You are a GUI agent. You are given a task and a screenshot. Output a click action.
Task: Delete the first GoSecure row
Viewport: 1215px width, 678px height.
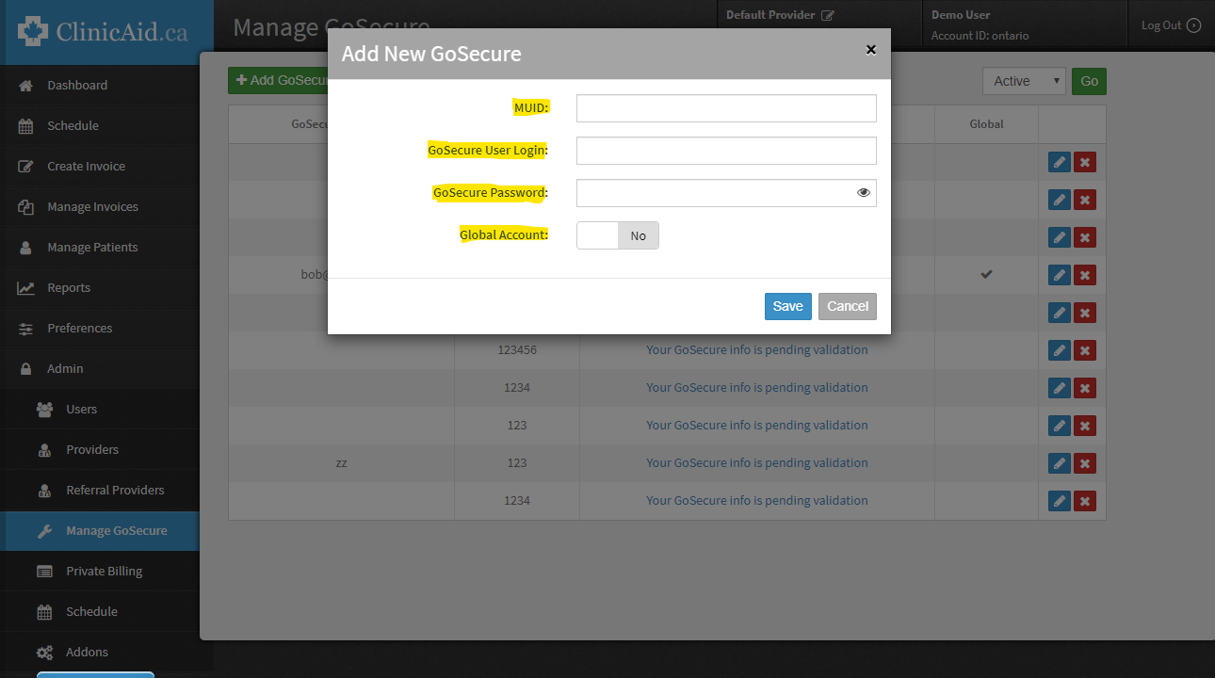[1085, 162]
